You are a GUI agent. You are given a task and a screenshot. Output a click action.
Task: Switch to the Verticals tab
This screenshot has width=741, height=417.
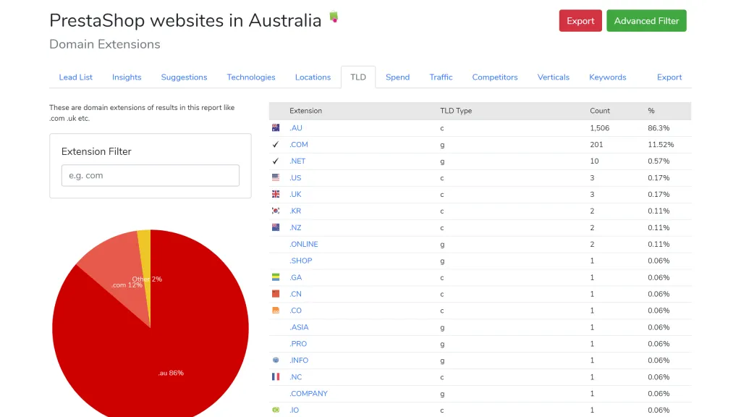554,77
